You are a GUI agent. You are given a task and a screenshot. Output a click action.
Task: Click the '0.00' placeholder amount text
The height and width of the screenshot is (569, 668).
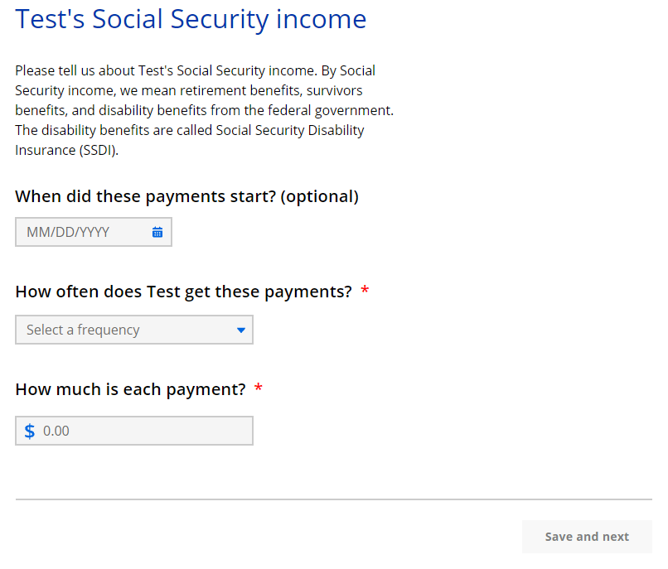[x=56, y=432]
